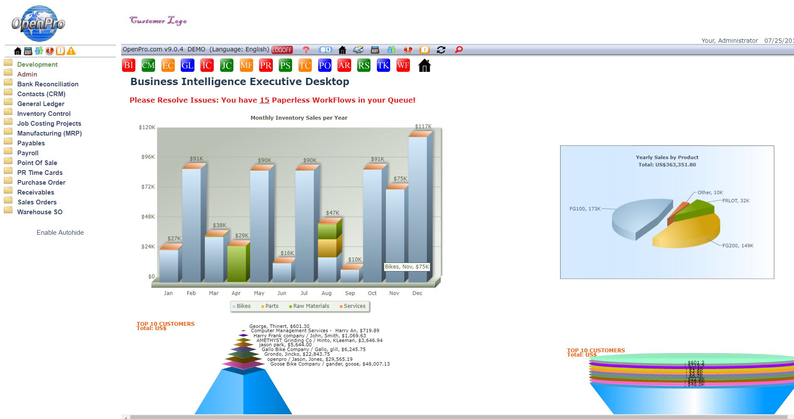The image size is (794, 419).
Task: Click the Enable Autohide toggle link
Action: coord(60,233)
